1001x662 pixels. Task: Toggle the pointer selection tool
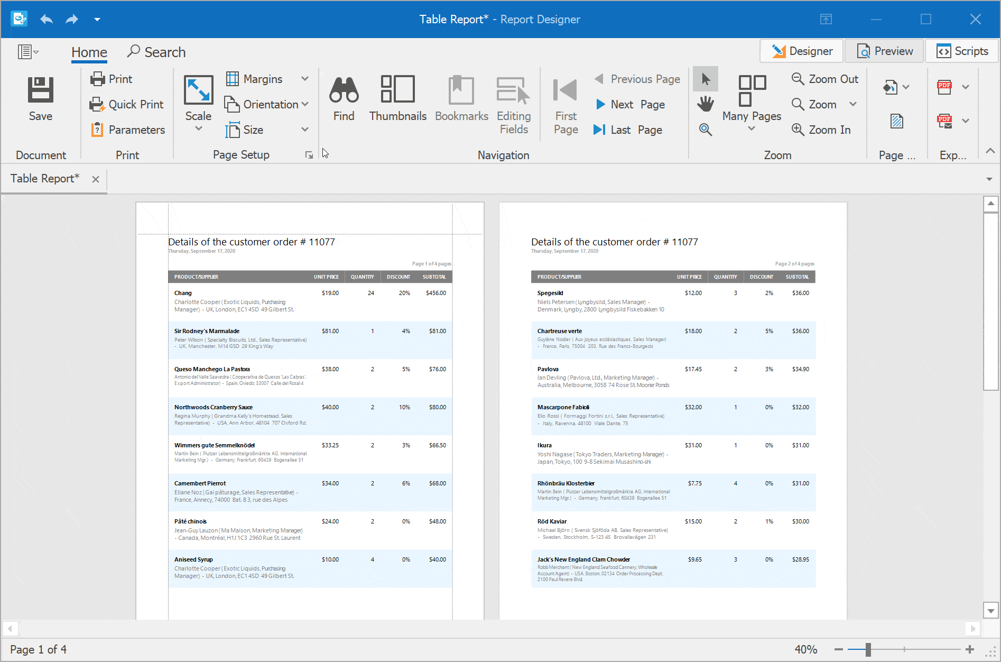click(705, 79)
